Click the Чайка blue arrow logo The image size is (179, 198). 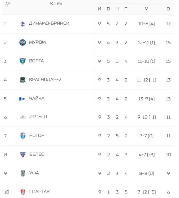click(22, 99)
